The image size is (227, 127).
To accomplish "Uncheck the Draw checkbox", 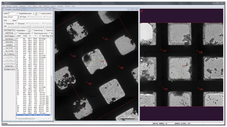I will 21,17.
